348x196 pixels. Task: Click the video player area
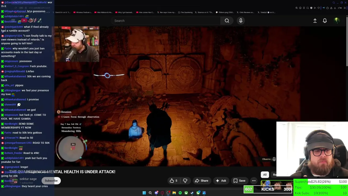tap(177, 97)
